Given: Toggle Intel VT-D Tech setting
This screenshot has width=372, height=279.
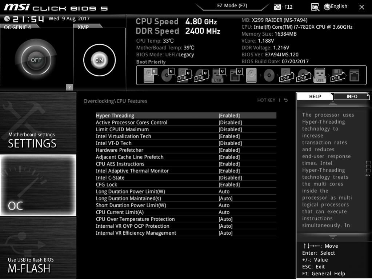Looking at the screenshot, I should click(x=186, y=143).
